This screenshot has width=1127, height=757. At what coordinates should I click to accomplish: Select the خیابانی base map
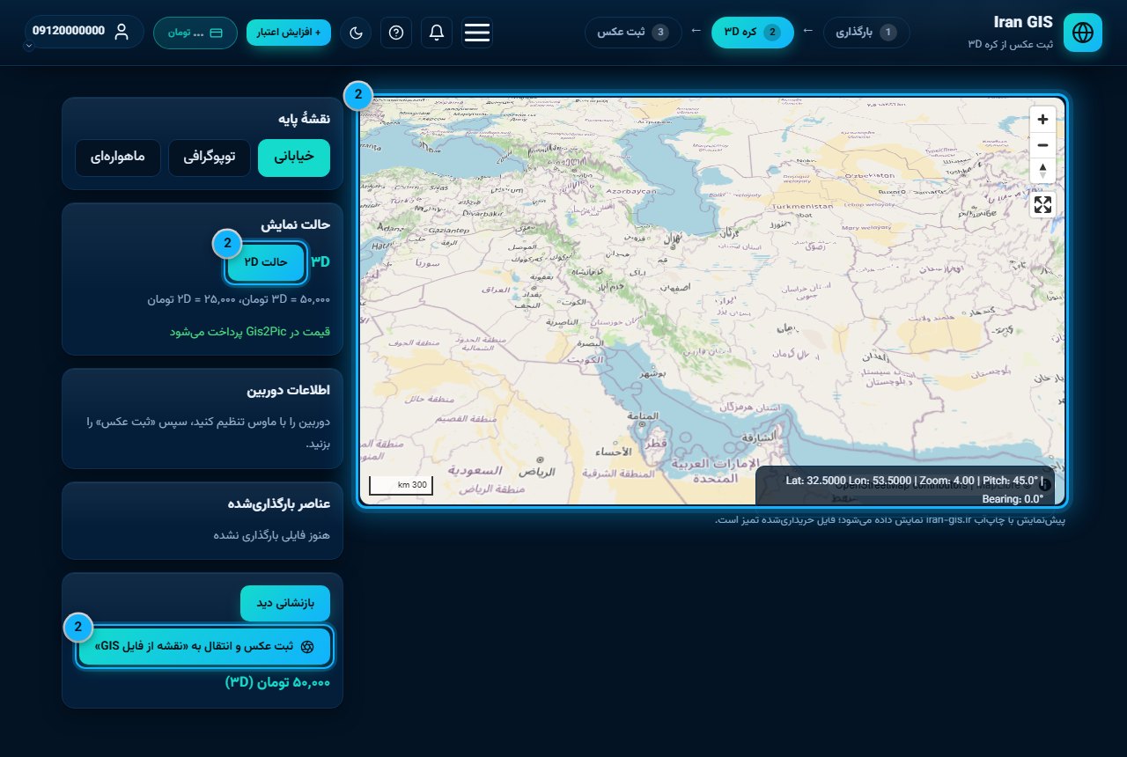[x=294, y=158]
